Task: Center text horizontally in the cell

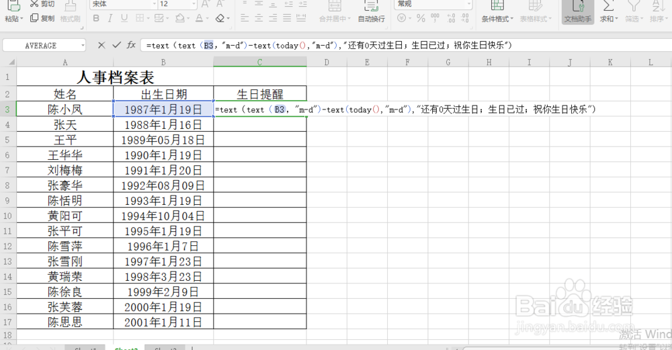Action: point(259,18)
